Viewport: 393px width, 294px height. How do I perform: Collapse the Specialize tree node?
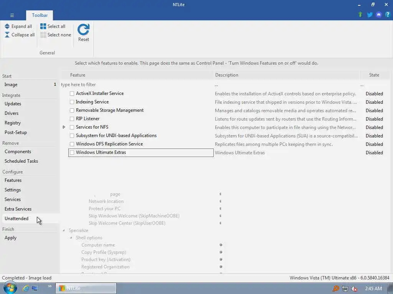coord(64,230)
